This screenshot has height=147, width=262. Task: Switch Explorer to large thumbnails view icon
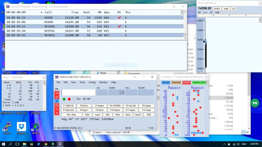tap(248, 132)
